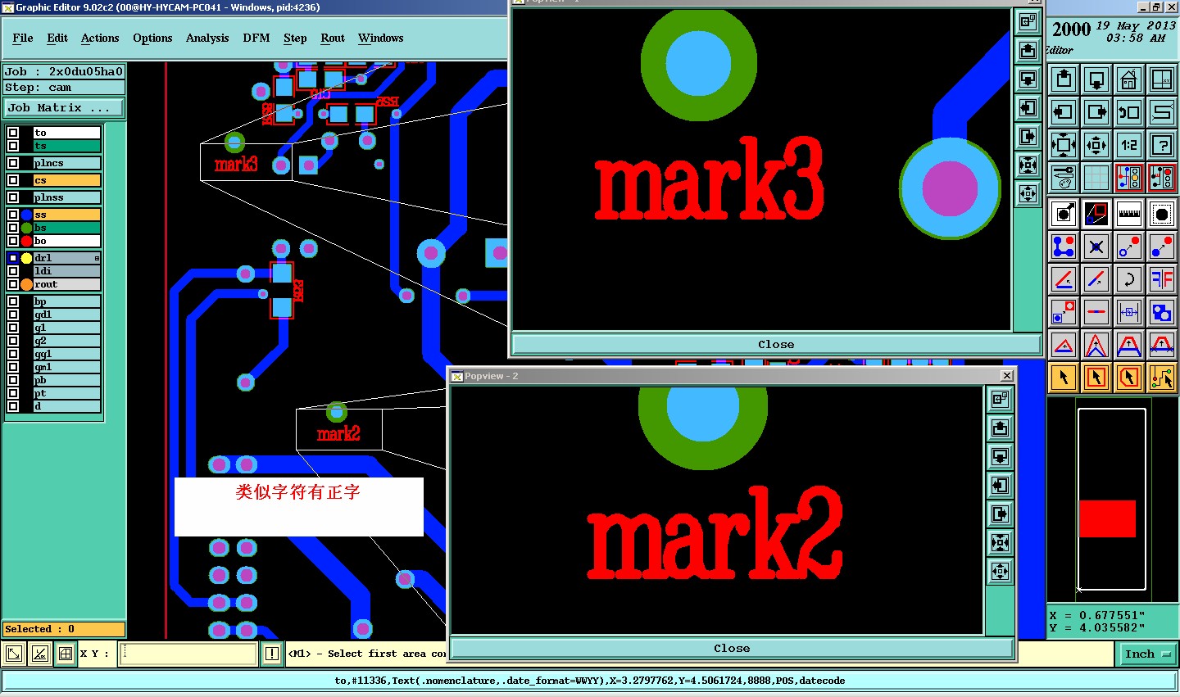Viewport: 1180px width, 697px height.
Task: Click the blue color dot of ss layer
Action: coord(26,215)
